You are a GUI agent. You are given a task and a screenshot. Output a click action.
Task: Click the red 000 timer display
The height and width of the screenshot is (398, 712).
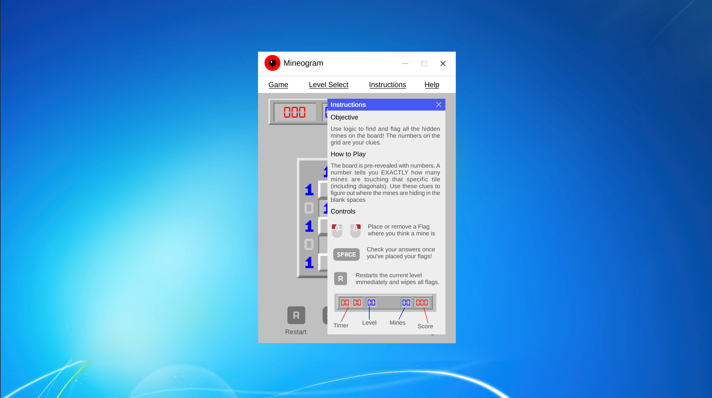click(x=294, y=112)
